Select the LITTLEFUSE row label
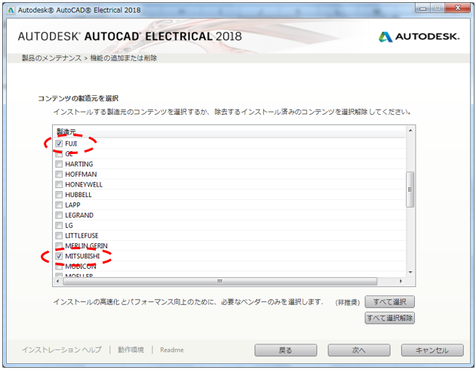This screenshot has height=370, width=476. click(x=81, y=236)
